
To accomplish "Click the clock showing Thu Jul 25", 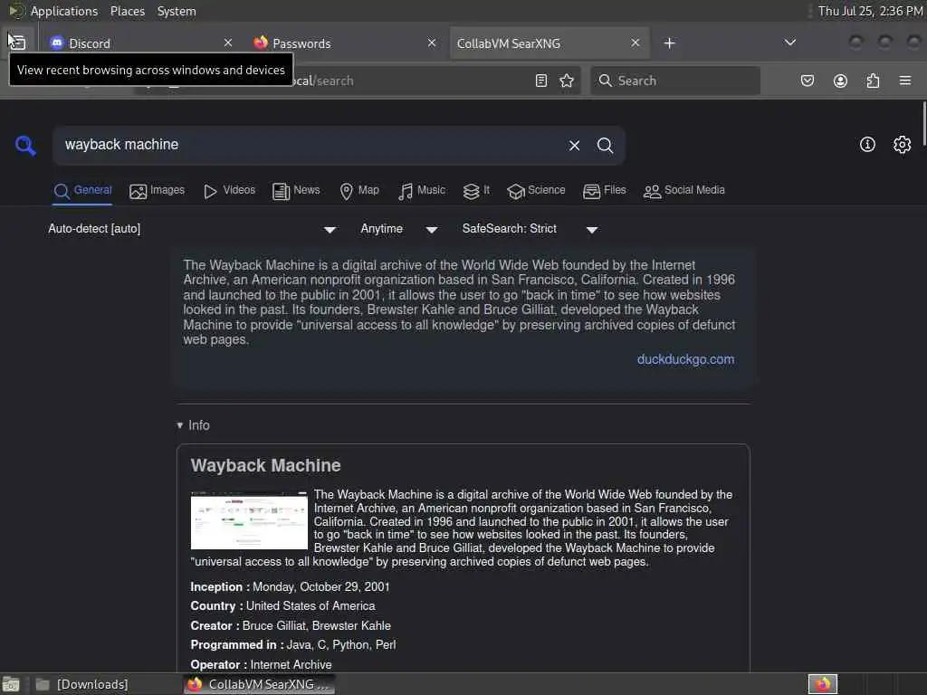I will (x=870, y=11).
